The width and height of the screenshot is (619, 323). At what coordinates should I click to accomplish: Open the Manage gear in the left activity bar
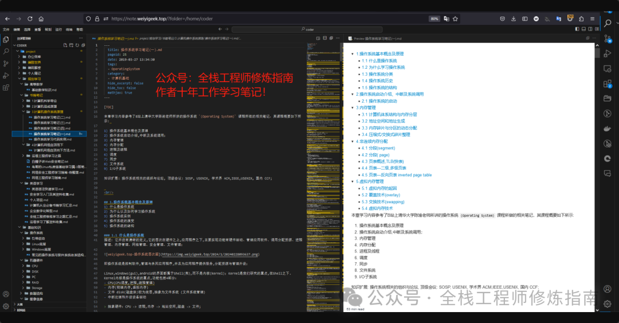6,306
